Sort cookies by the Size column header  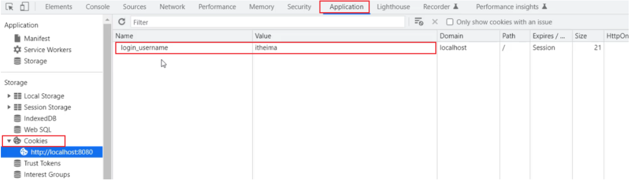tap(588, 36)
